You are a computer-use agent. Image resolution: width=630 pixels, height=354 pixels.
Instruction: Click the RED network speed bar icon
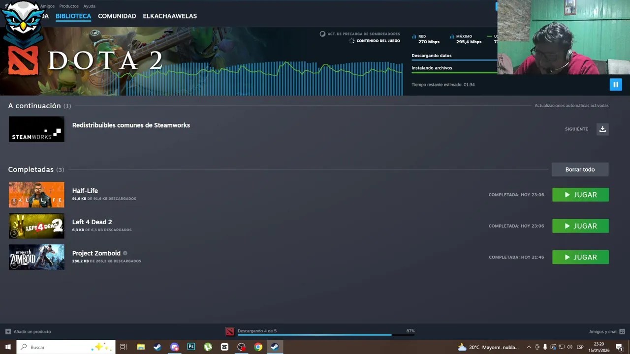point(414,36)
